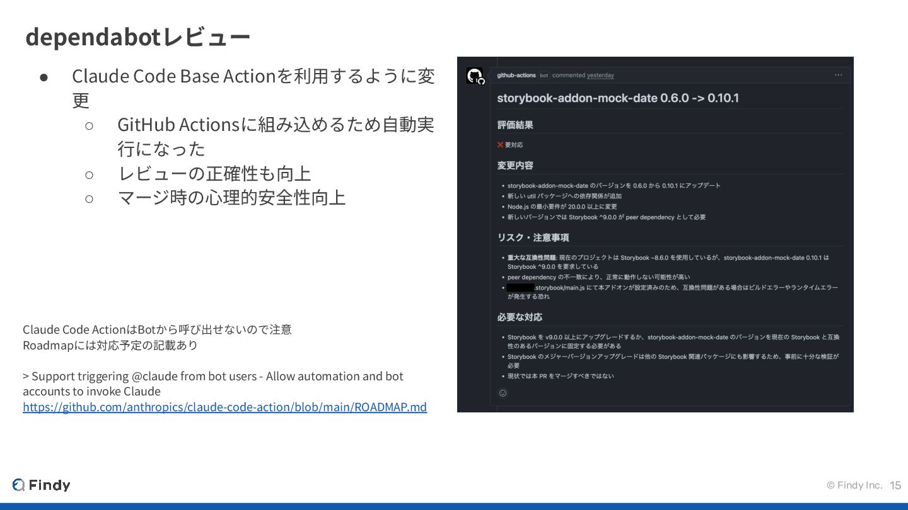Select the 'dependabotレビュー' slide title
Image resolution: width=908 pixels, height=510 pixels.
137,37
